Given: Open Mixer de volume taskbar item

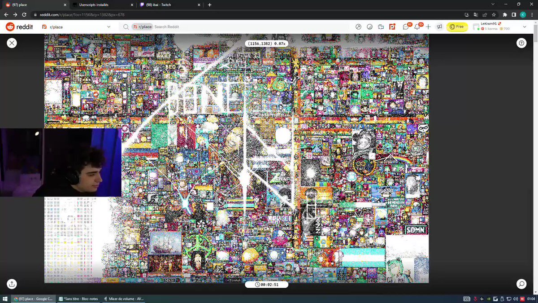Looking at the screenshot, I should click(124, 299).
